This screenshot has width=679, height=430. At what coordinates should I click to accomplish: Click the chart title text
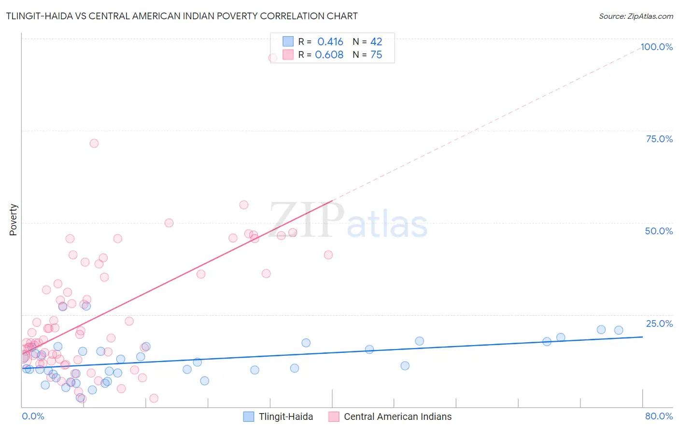pos(182,16)
